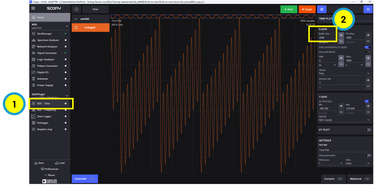Enable Rolling Mode toggle
This screenshot has height=185, width=374.
[x=368, y=52]
